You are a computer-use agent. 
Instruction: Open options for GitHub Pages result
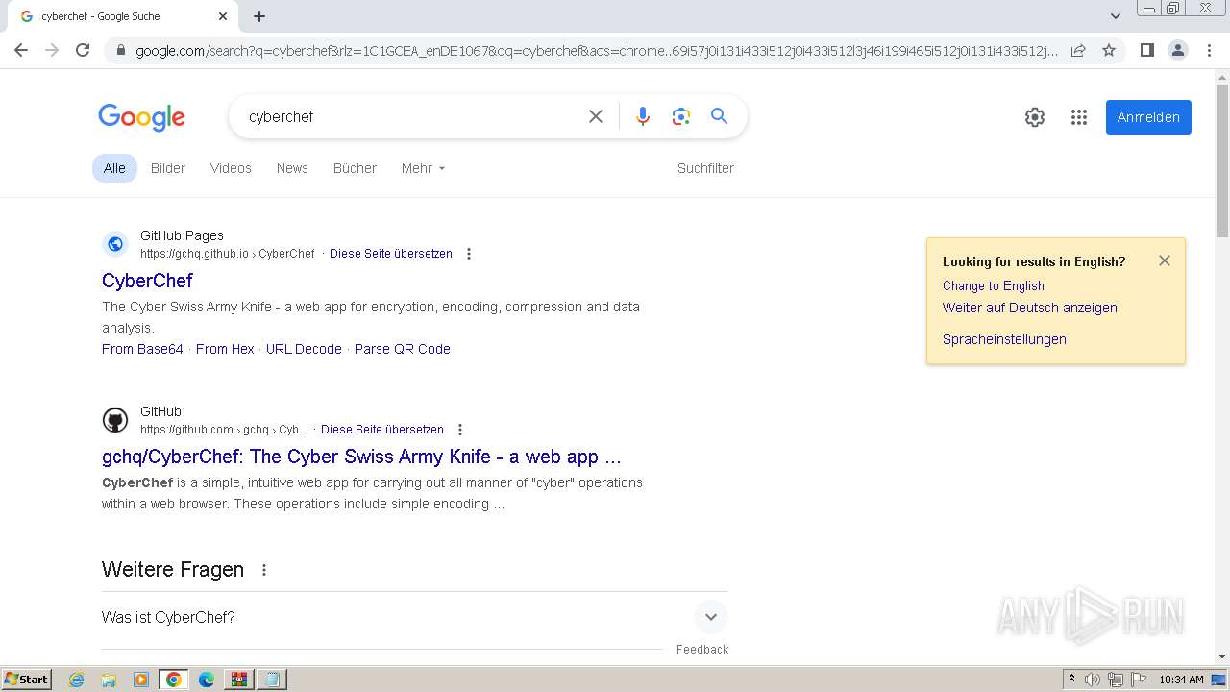coord(469,254)
